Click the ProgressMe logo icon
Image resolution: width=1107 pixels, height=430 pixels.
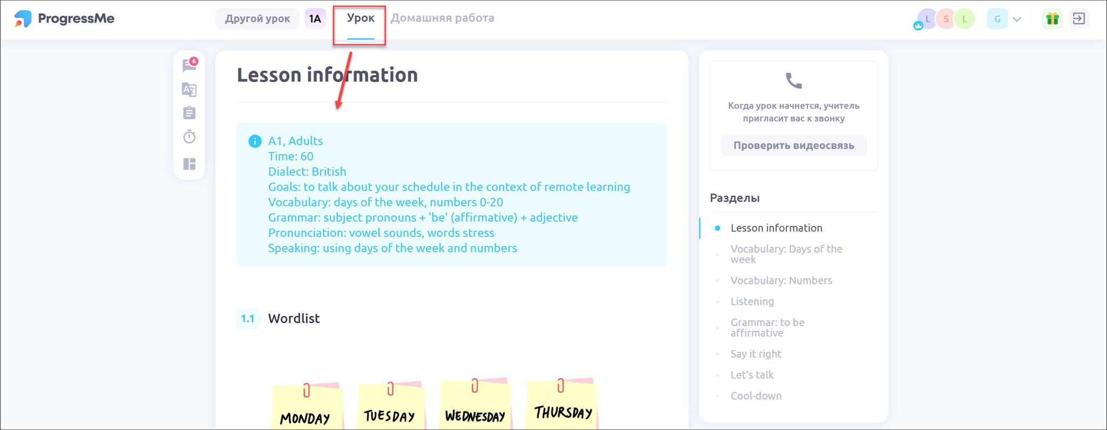point(23,19)
